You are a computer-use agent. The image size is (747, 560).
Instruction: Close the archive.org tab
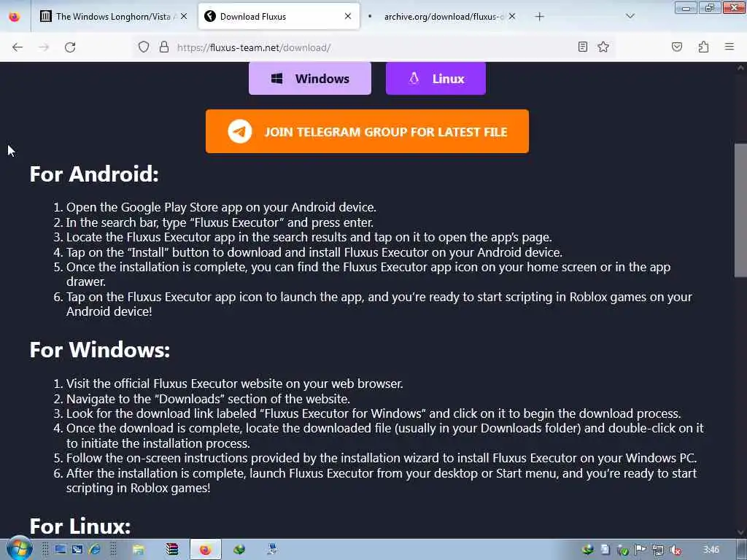[x=511, y=16]
